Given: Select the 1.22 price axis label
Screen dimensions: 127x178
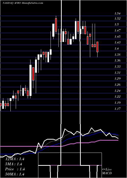Looking at the screenshot, I should point(117,96).
